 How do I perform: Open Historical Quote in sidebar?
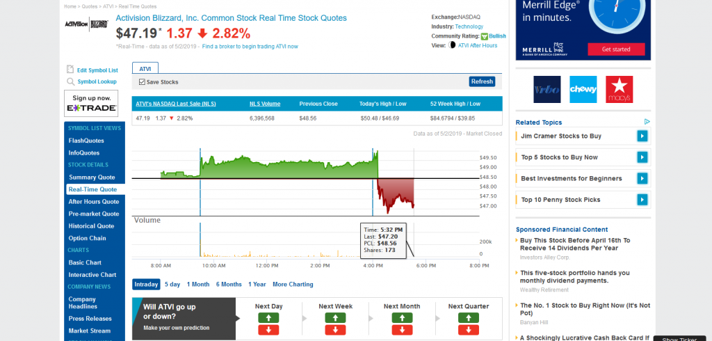coord(91,226)
